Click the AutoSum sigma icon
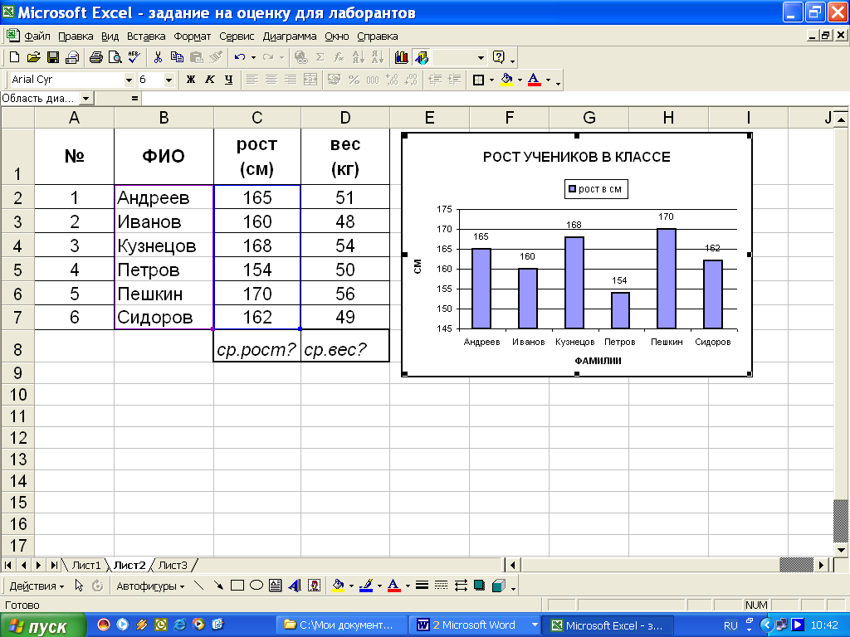This screenshot has height=637, width=850. [320, 57]
